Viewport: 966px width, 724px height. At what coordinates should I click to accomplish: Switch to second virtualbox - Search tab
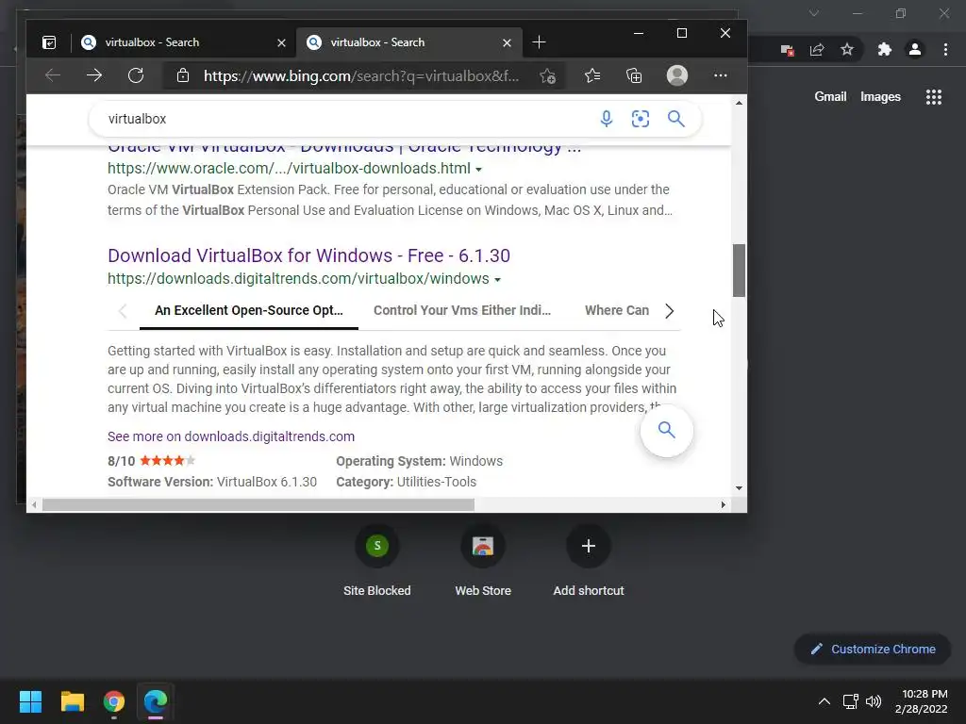pos(409,42)
